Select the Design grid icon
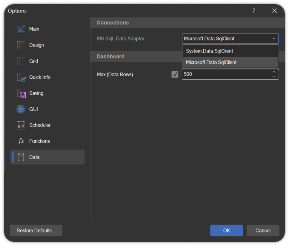Screen dimensions: 289x246 pyautogui.click(x=21, y=45)
